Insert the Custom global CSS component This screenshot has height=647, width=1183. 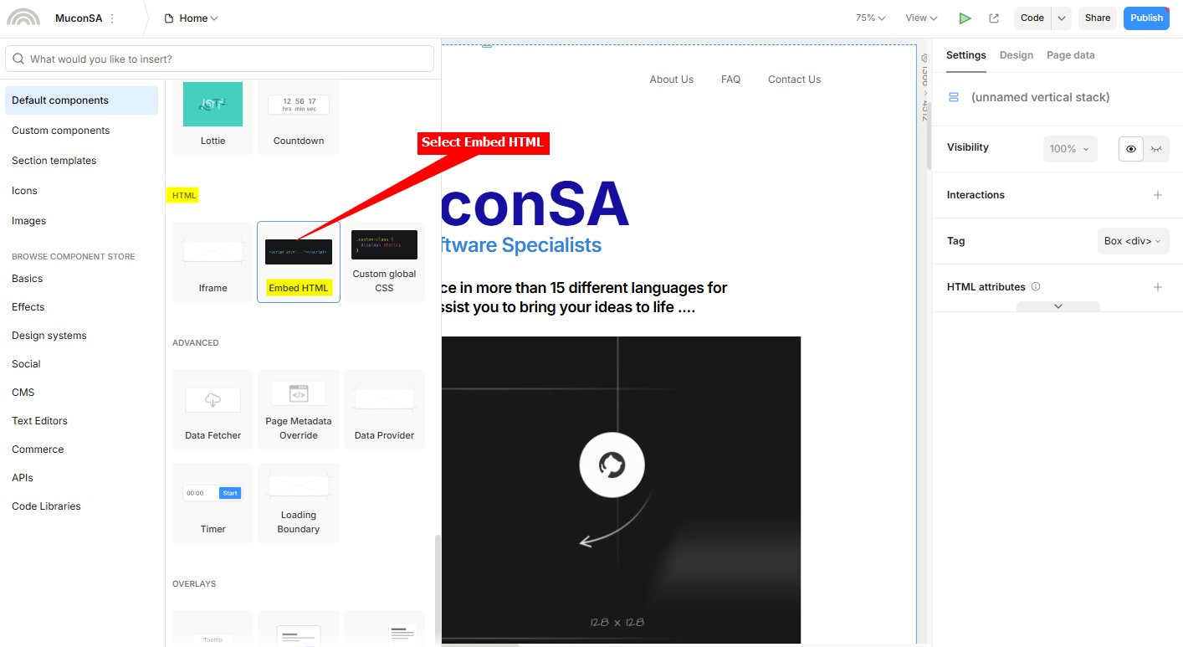pyautogui.click(x=384, y=261)
